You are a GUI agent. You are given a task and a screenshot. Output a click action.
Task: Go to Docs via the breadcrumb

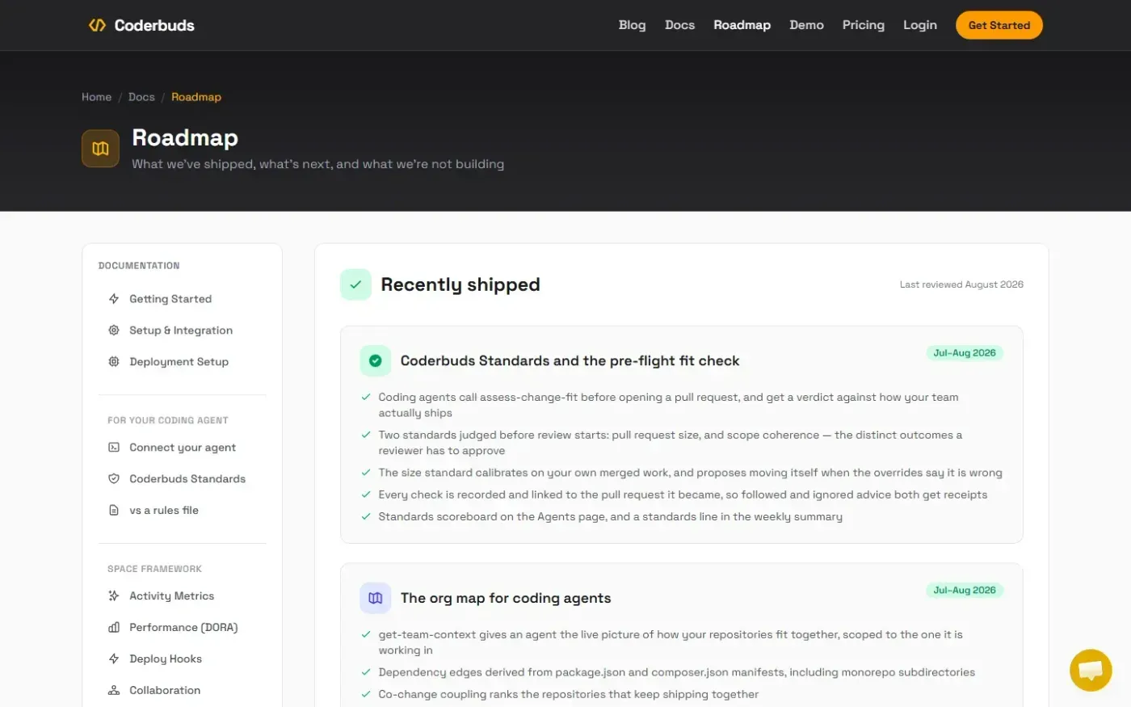pos(141,97)
